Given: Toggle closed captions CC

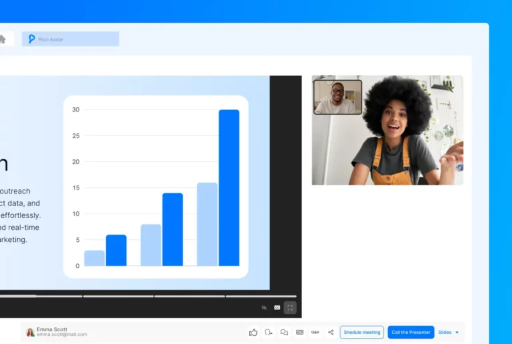Looking at the screenshot, I should (277, 307).
